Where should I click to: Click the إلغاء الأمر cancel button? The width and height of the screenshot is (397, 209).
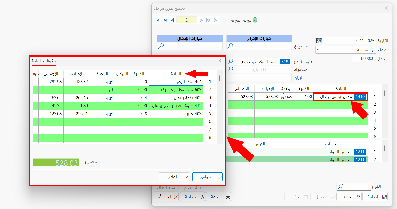pyautogui.click(x=166, y=197)
